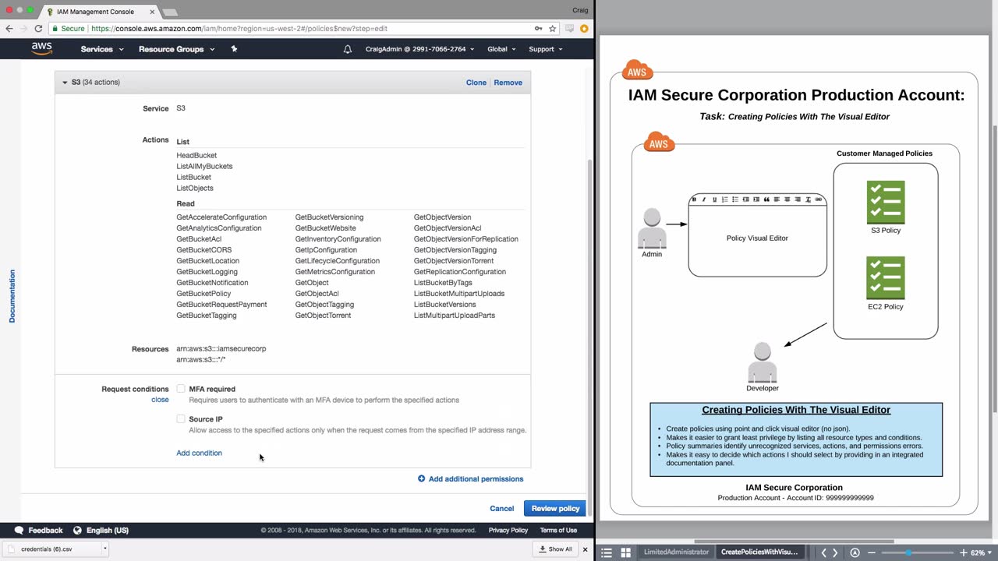
Task: Open the Services dropdown
Action: pos(102,49)
